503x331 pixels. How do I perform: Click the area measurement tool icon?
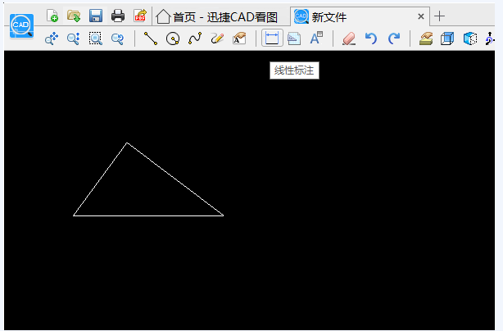294,39
